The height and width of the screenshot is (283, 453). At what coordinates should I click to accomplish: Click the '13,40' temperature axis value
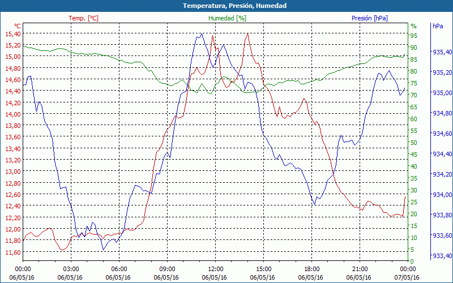point(13,149)
